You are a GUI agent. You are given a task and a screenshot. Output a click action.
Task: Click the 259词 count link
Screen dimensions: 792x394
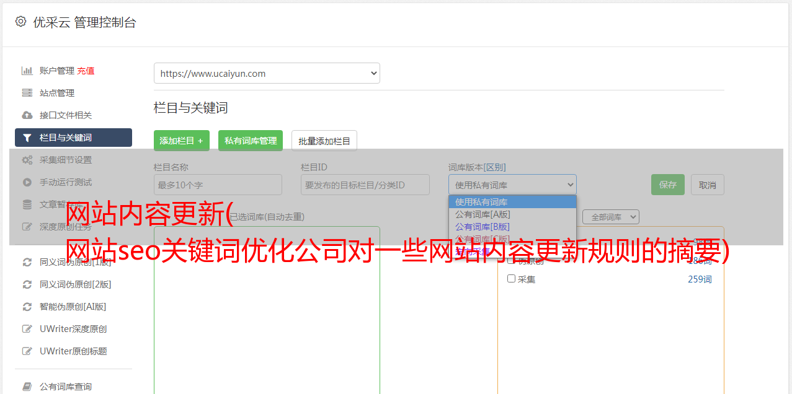tap(700, 279)
